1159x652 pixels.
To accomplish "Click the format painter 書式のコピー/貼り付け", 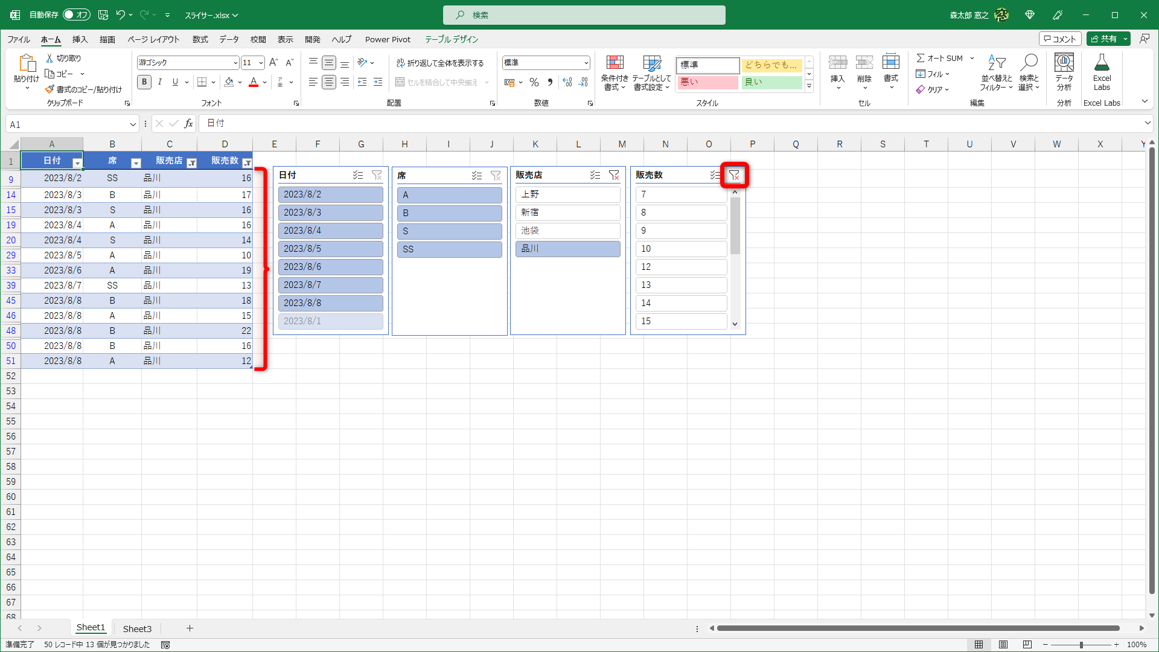I will point(83,89).
